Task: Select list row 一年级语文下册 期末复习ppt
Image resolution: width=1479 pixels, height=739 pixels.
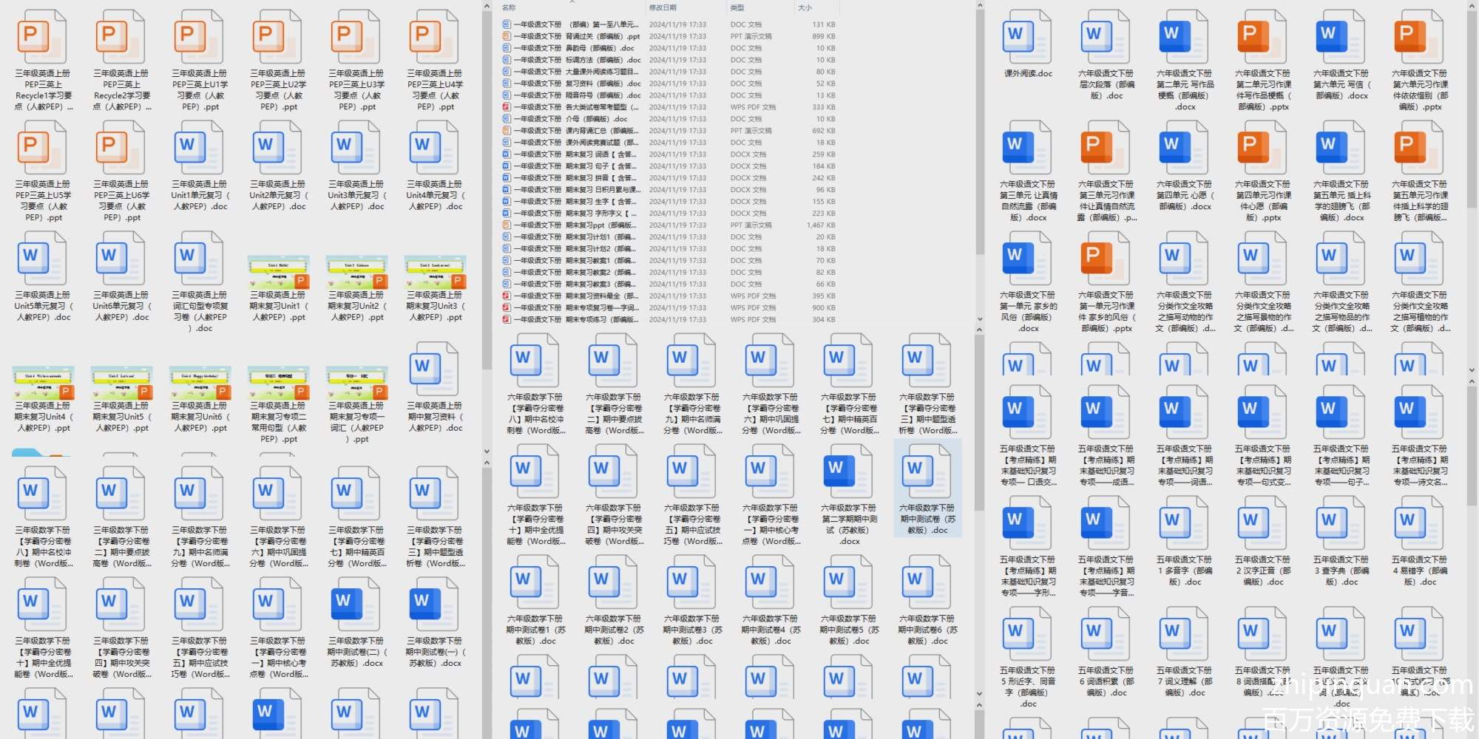Action: (669, 225)
